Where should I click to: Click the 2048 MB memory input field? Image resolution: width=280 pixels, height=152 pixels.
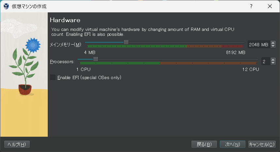click(258, 44)
